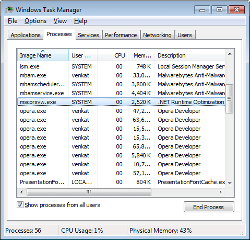Screen dimensions: 250x240
Task: Sort by Description column header
Action: pyautogui.click(x=190, y=55)
